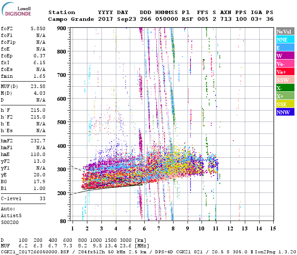Viewport: 297px width, 255px height.
Task: Click the dark green X- swatch
Action: [285, 88]
